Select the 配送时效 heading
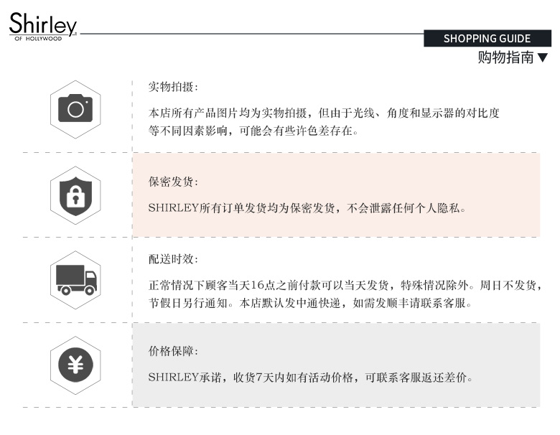The width and height of the screenshot is (560, 435). tap(173, 259)
